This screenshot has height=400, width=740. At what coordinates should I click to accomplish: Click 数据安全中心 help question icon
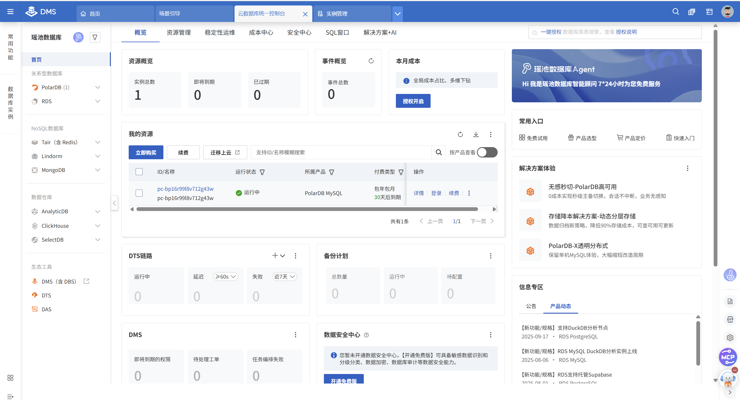coord(366,335)
